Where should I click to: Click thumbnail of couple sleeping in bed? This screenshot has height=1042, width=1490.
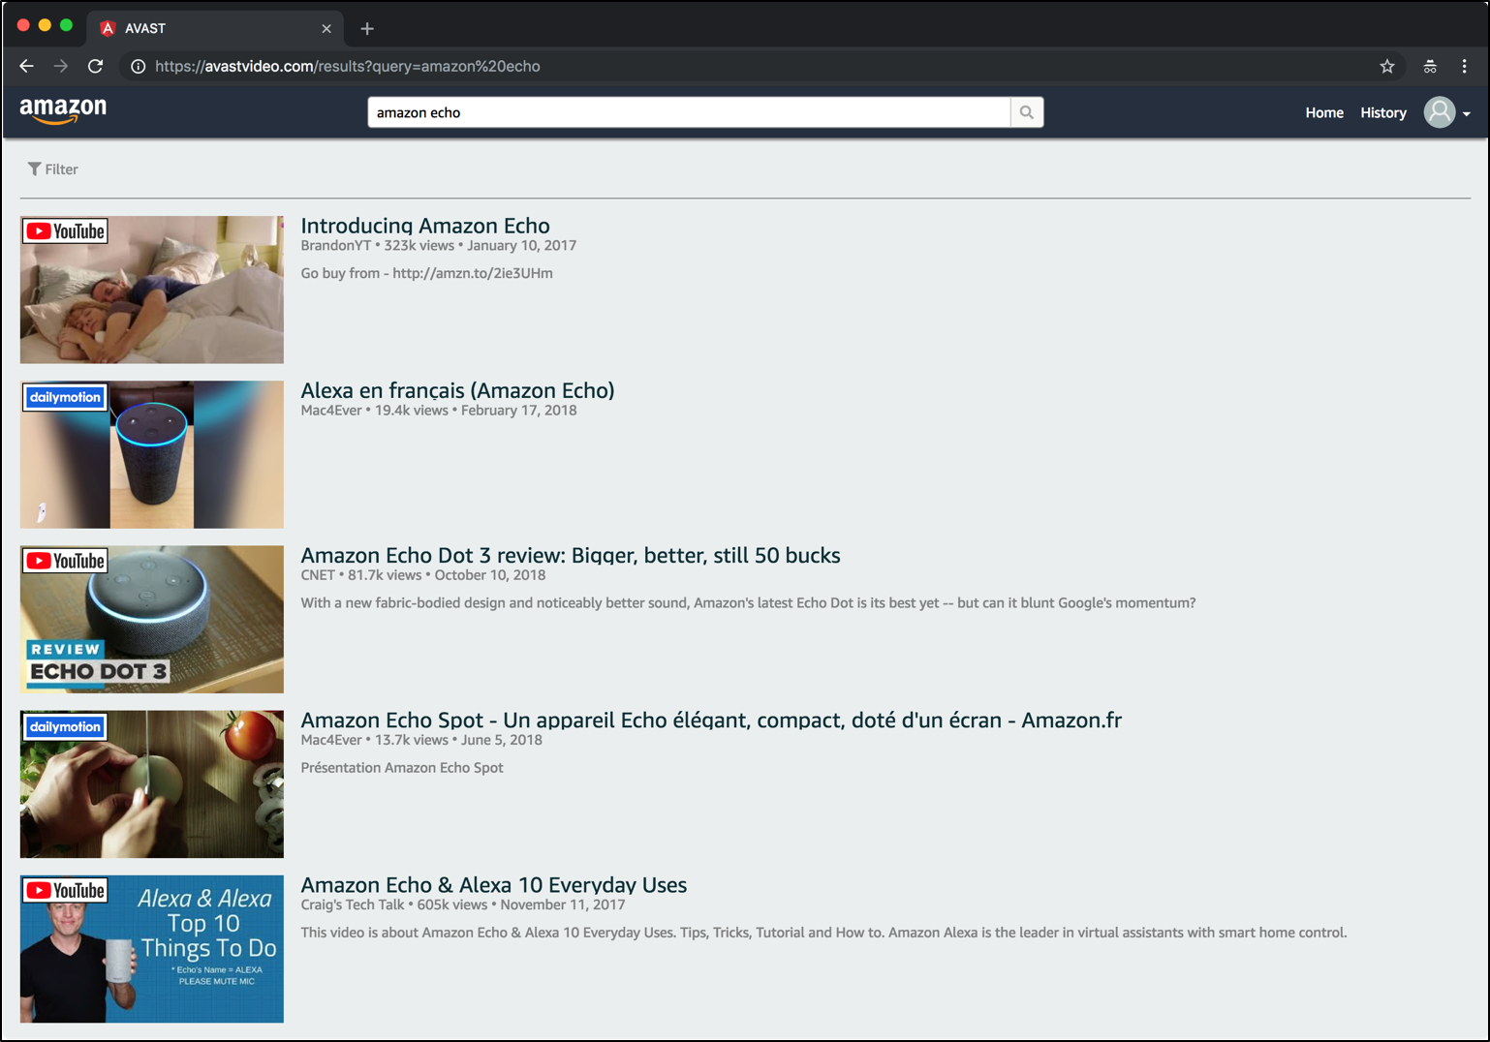152,290
